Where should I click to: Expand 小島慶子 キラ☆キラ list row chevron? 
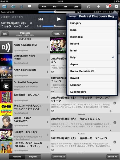pyautogui.click(x=47, y=135)
